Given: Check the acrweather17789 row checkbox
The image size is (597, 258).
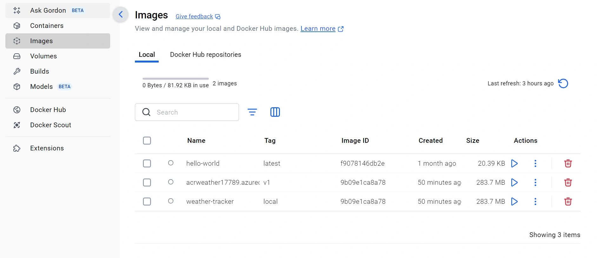Looking at the screenshot, I should [x=147, y=182].
